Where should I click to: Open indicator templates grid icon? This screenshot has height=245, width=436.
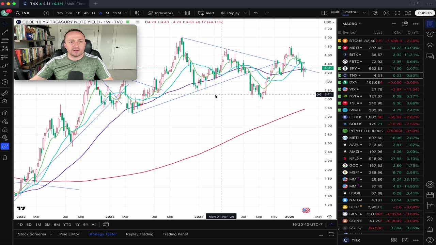tap(187, 13)
